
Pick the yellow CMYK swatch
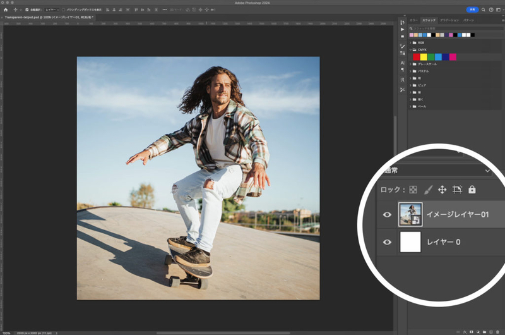point(424,57)
